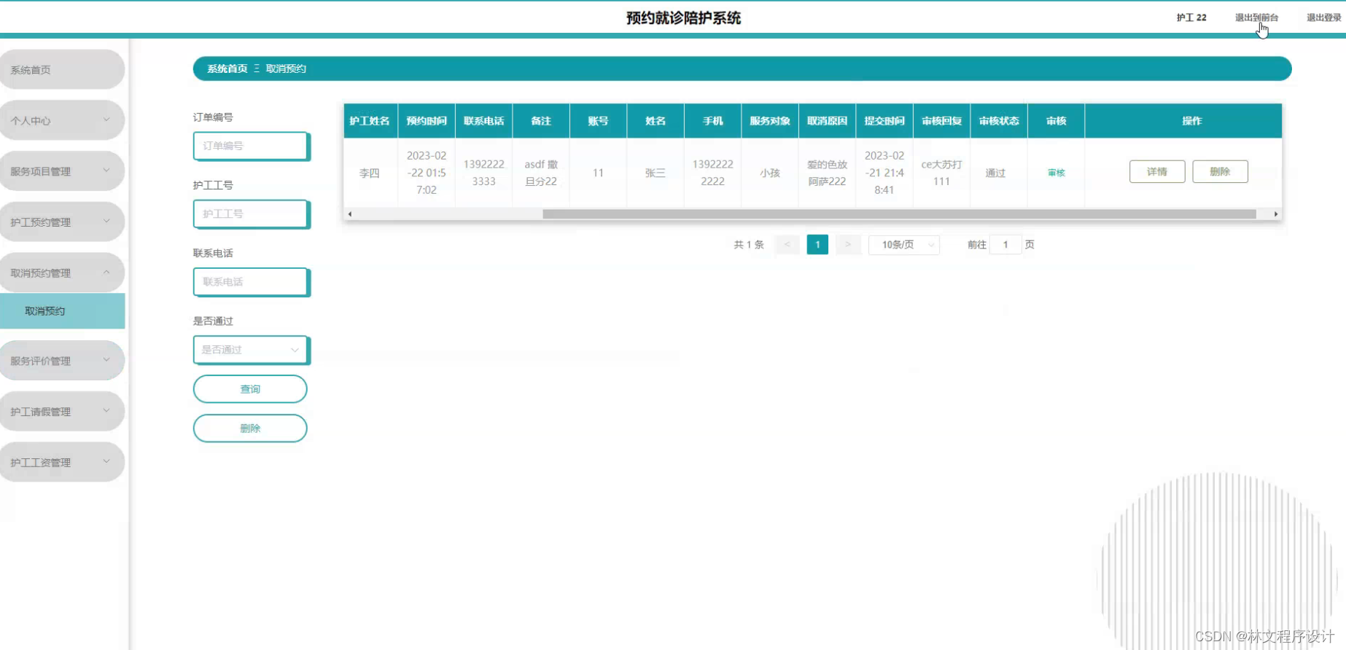Click the 服务对象 column header
This screenshot has width=1346, height=650.
point(770,121)
